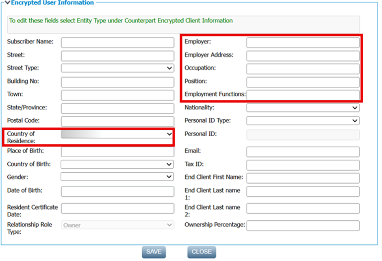Click the CLOSE button

click(x=202, y=252)
